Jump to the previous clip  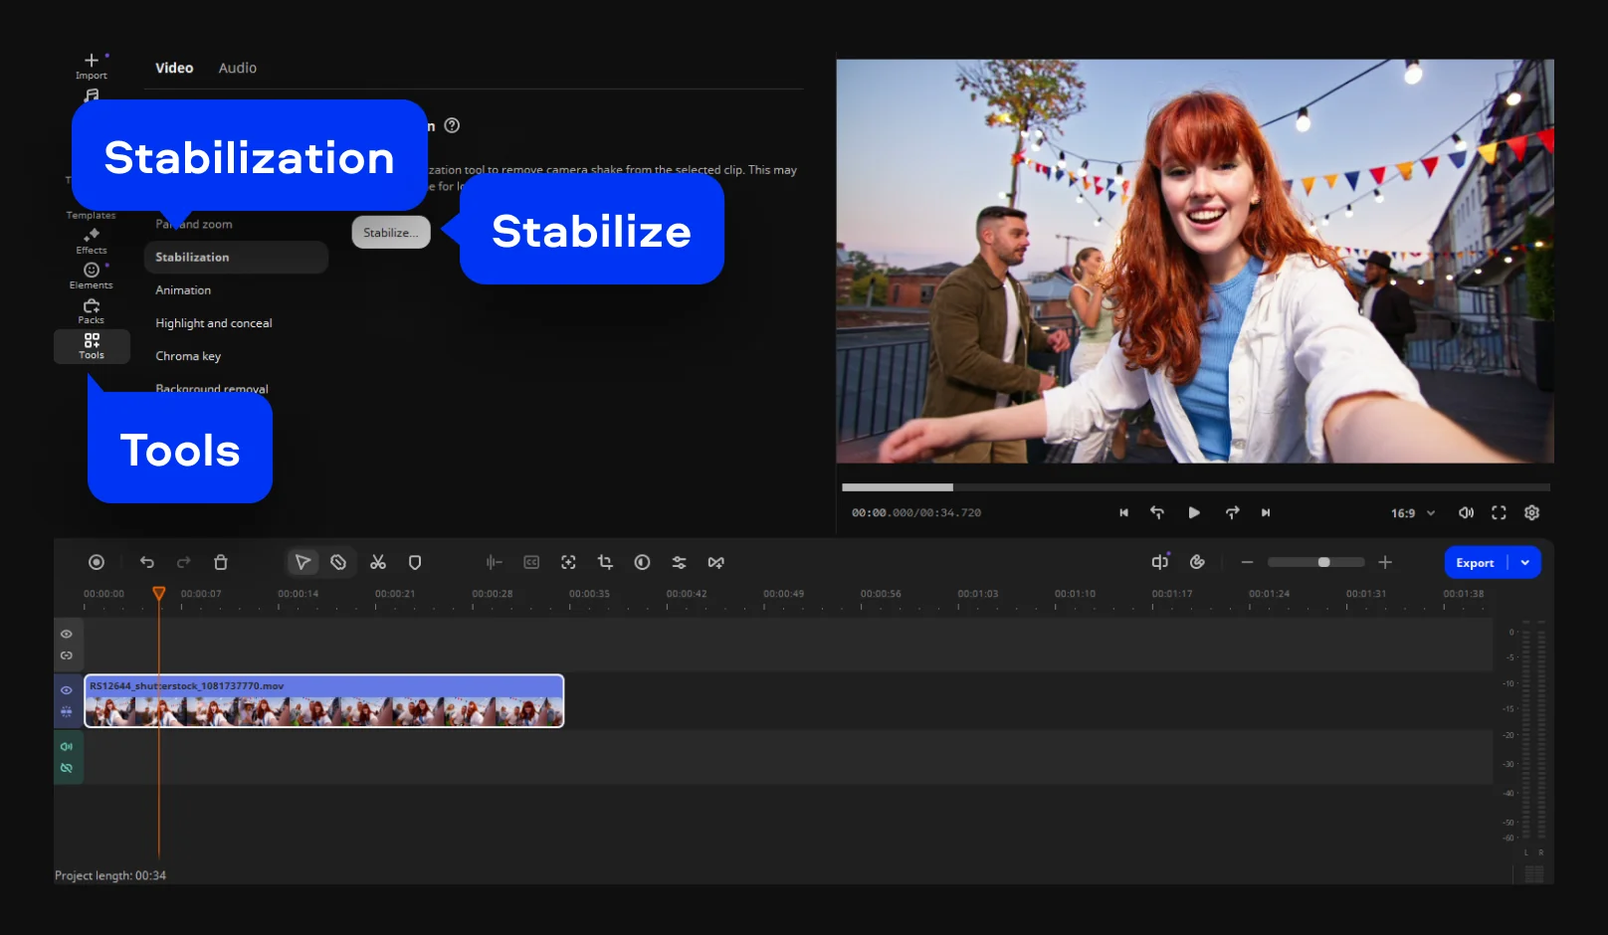click(x=1123, y=513)
